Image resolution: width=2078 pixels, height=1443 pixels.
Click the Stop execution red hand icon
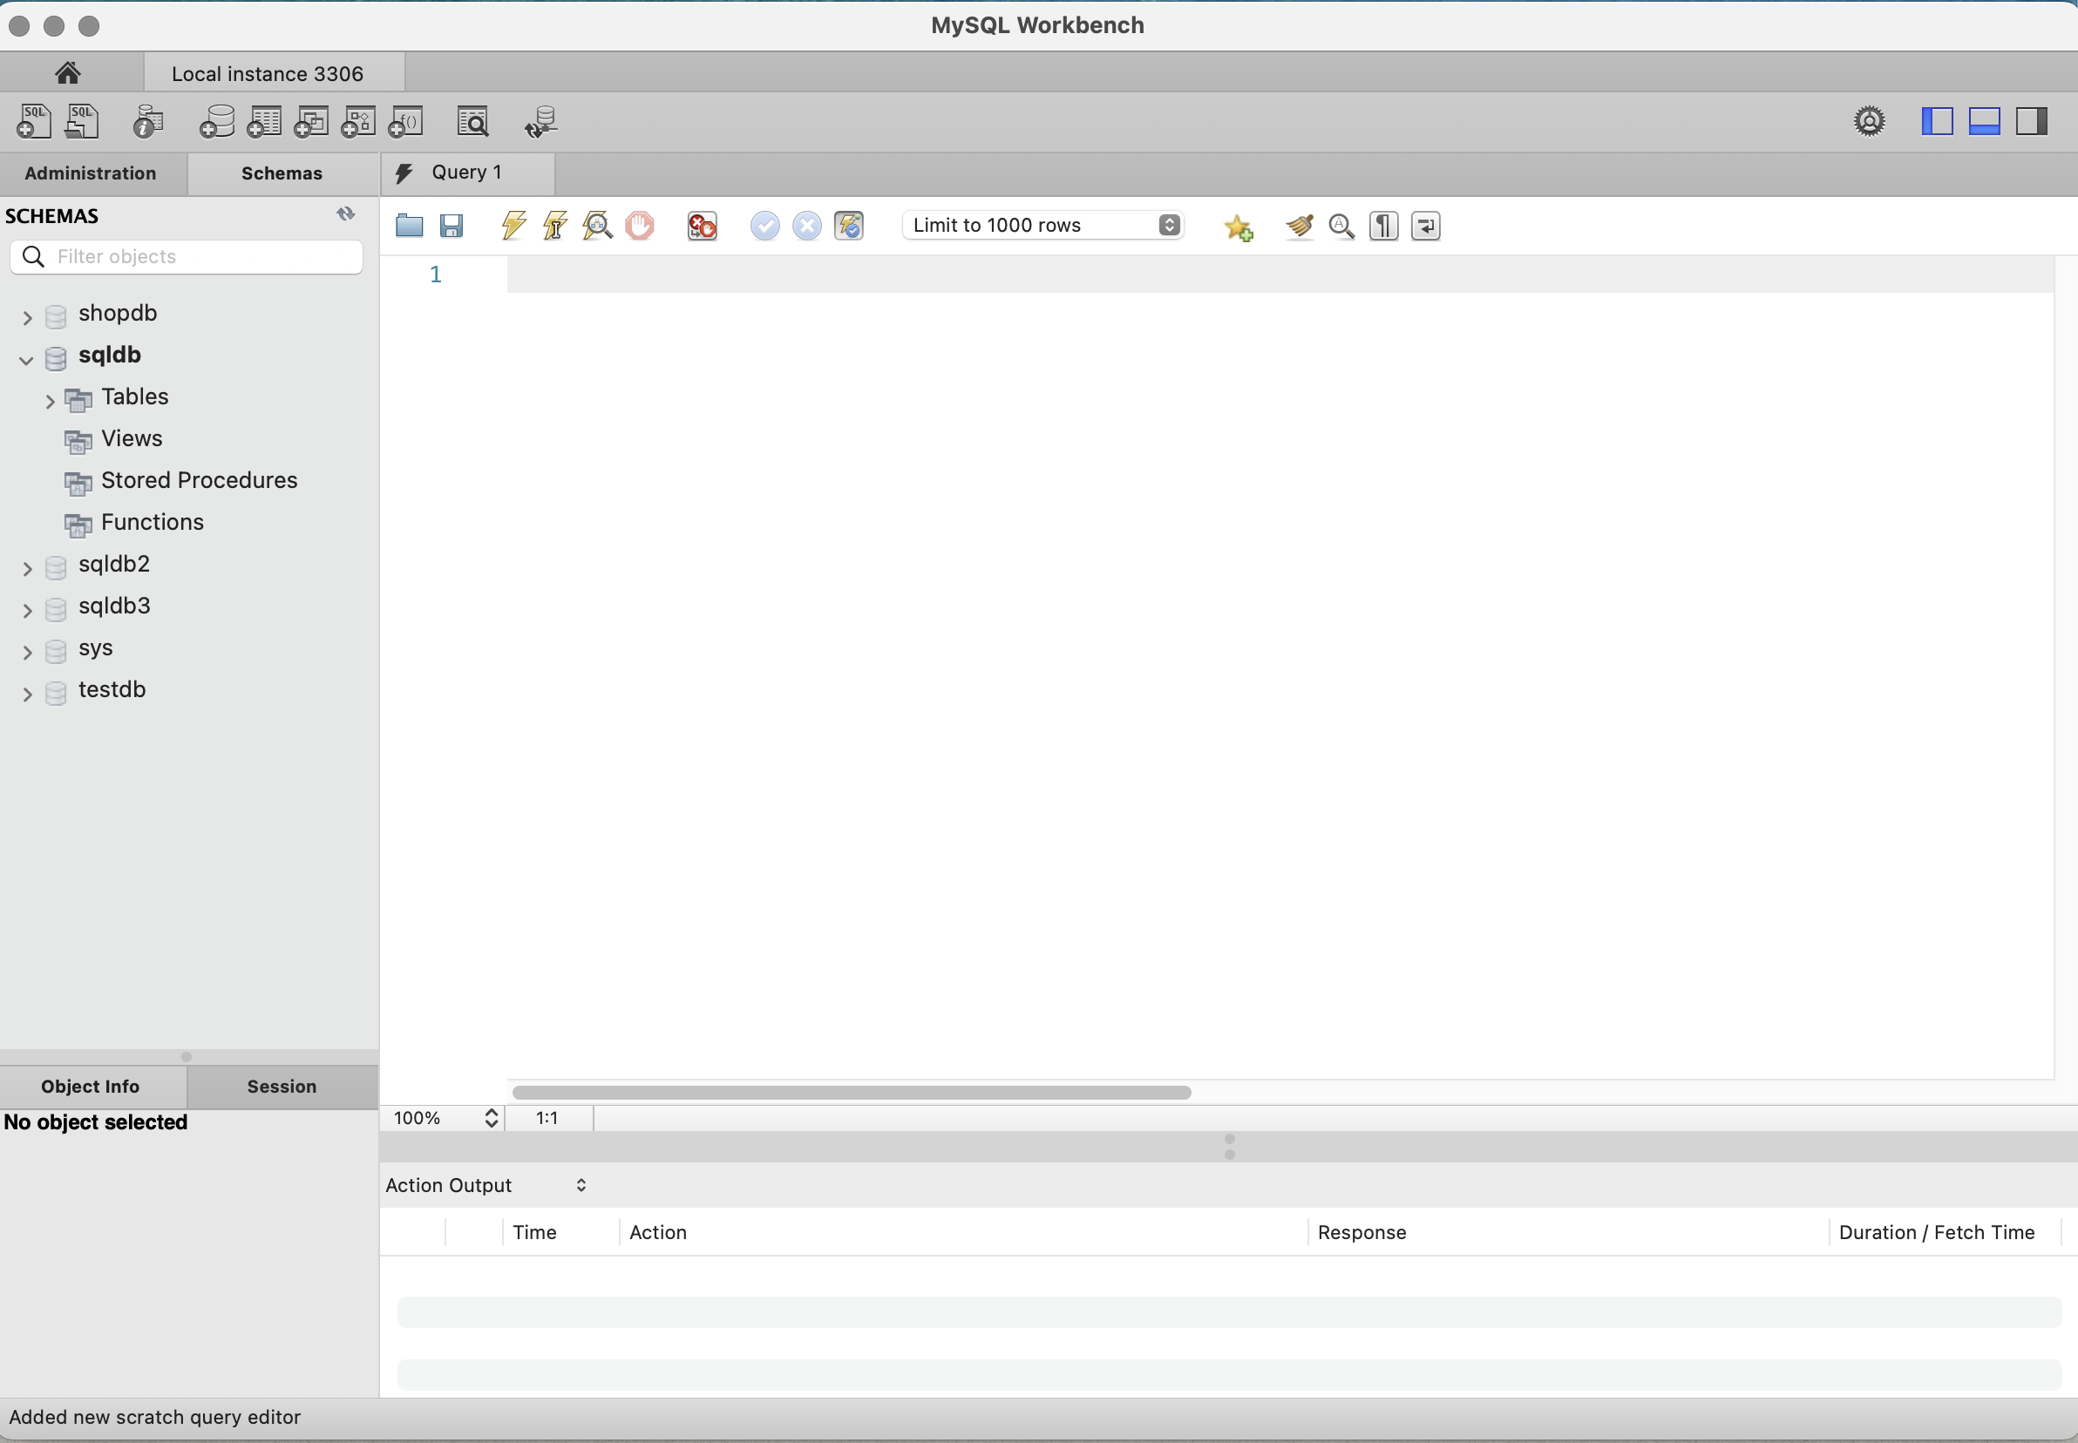coord(639,225)
